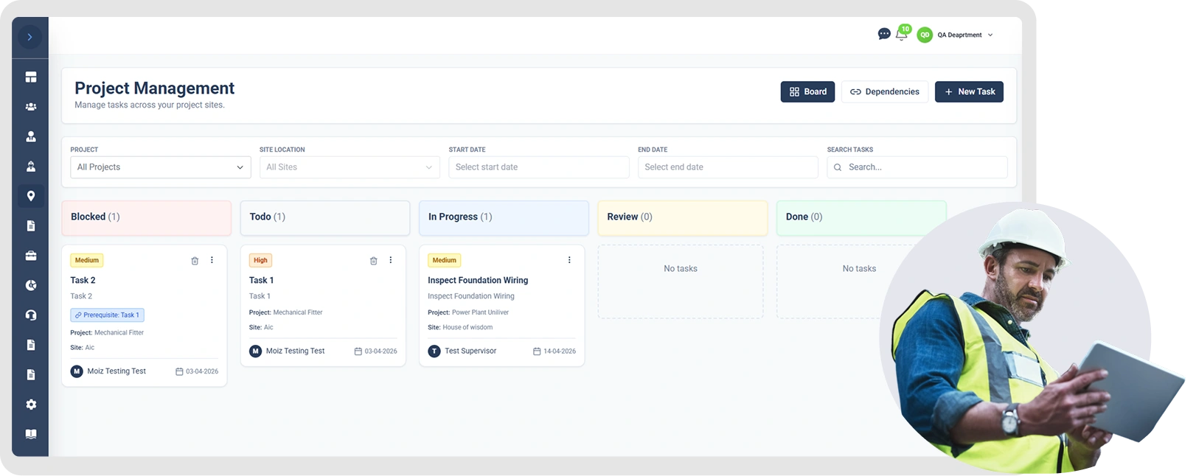The width and height of the screenshot is (1196, 476).
Task: Click the Medium priority badge on Task 2
Action: click(x=87, y=260)
